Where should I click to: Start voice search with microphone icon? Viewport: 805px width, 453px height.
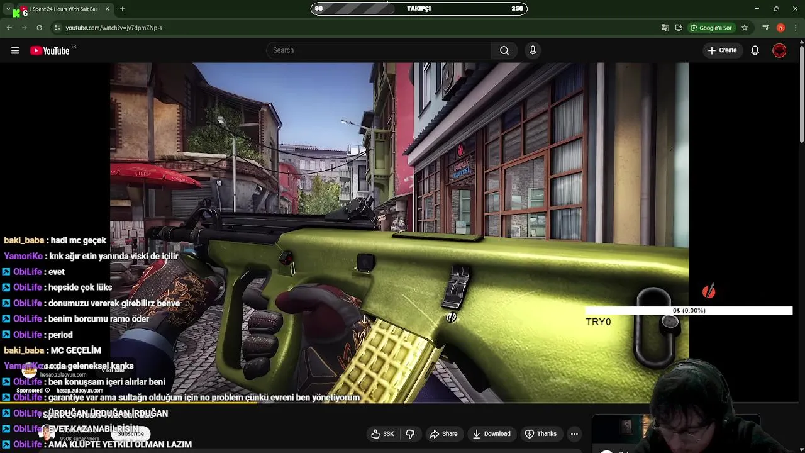coord(533,50)
